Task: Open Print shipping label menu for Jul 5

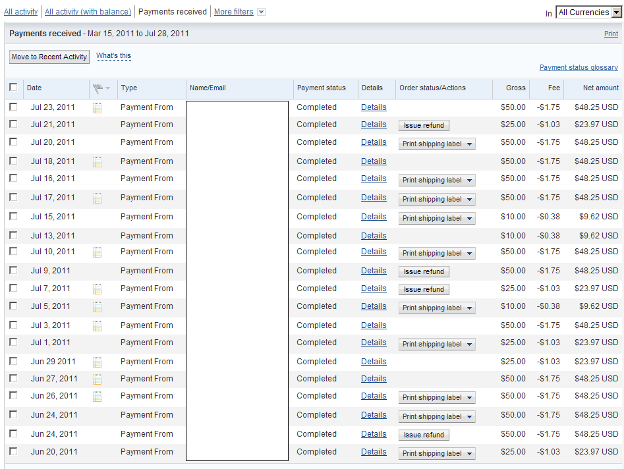Action: pyautogui.click(x=437, y=308)
